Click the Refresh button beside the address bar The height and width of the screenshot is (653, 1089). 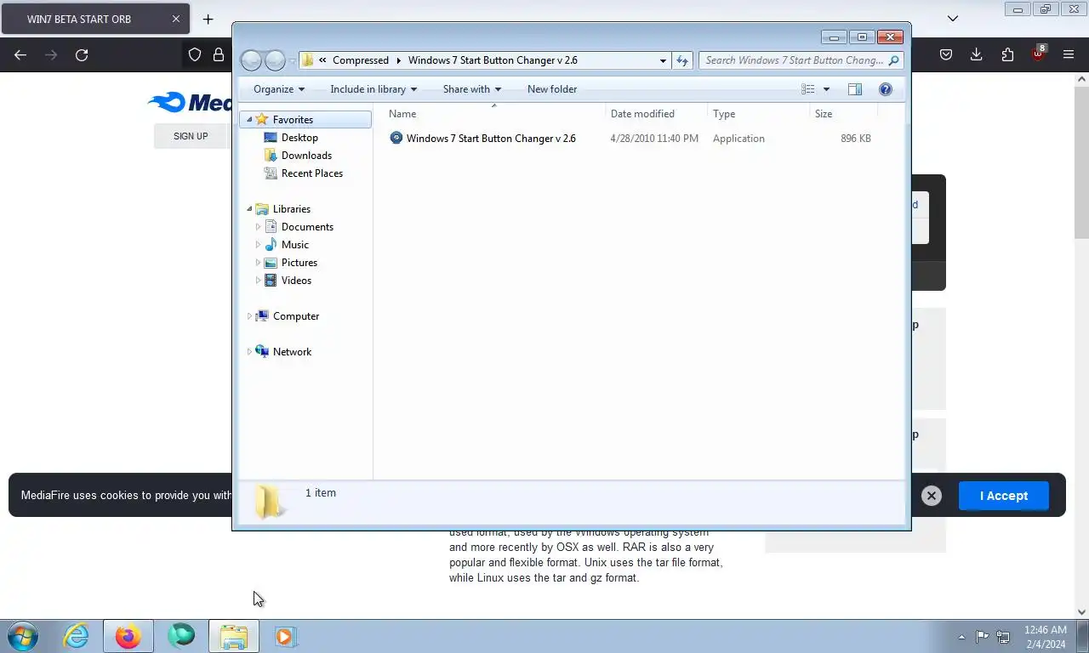[681, 60]
